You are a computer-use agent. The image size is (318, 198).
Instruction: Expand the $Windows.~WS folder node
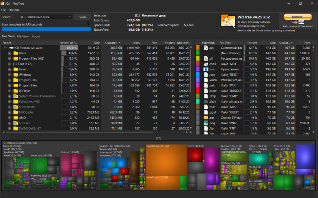click(x=9, y=101)
